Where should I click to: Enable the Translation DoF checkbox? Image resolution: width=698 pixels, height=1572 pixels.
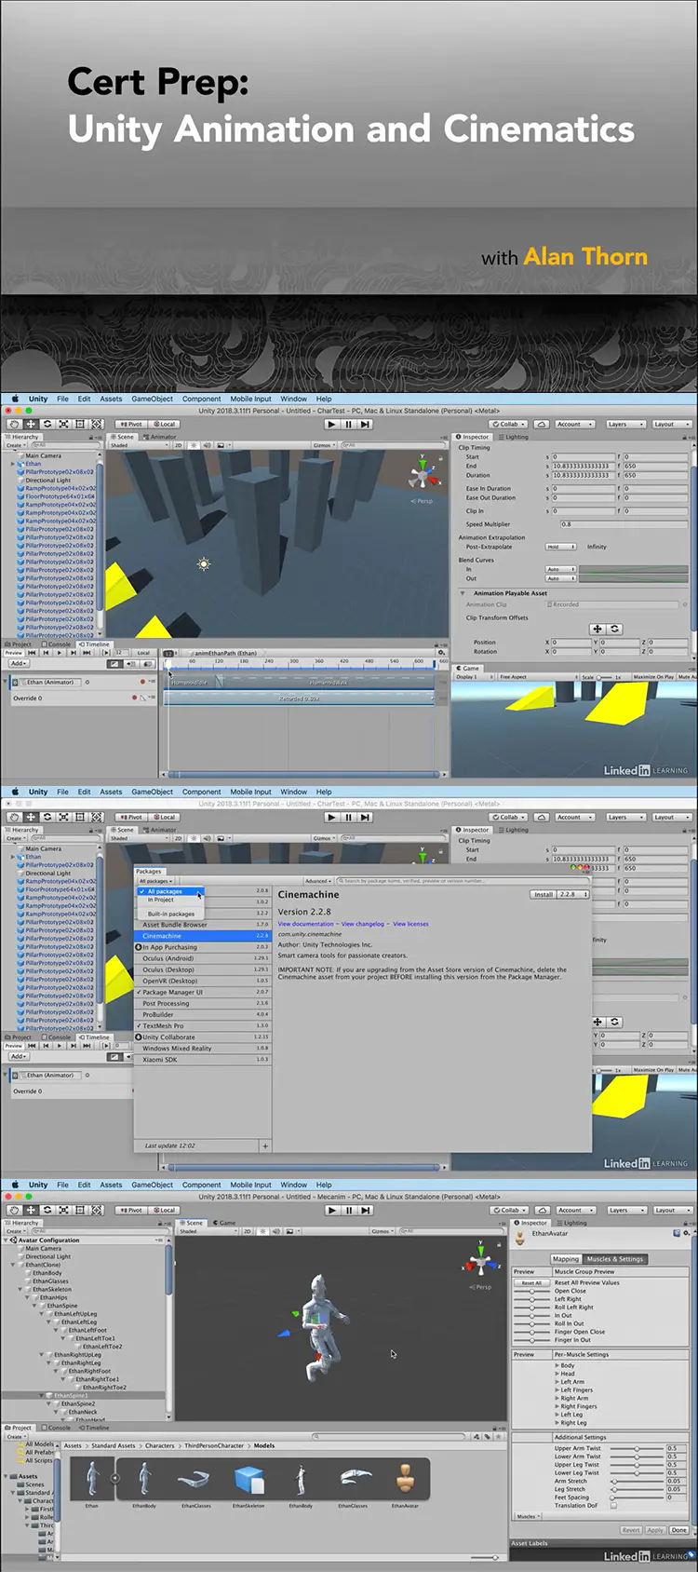coord(613,1505)
